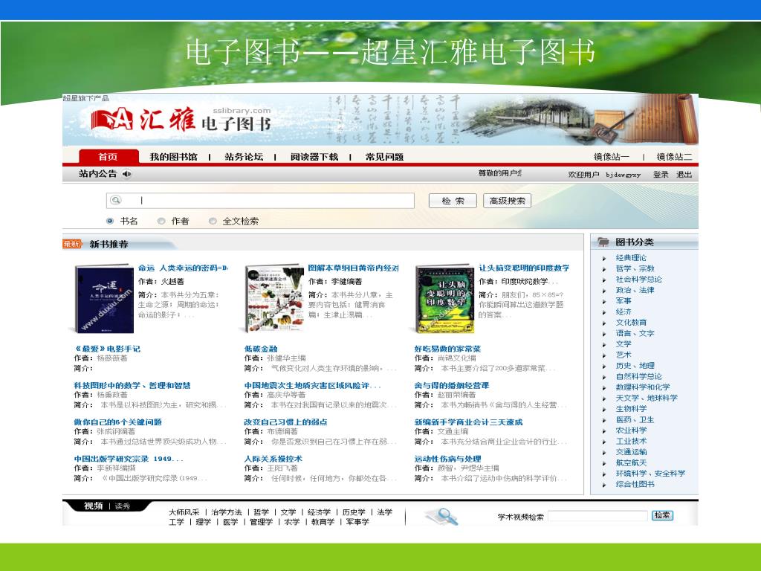The image size is (761, 571).
Task: Open the 命运 book cover thumbnail
Action: [104, 299]
